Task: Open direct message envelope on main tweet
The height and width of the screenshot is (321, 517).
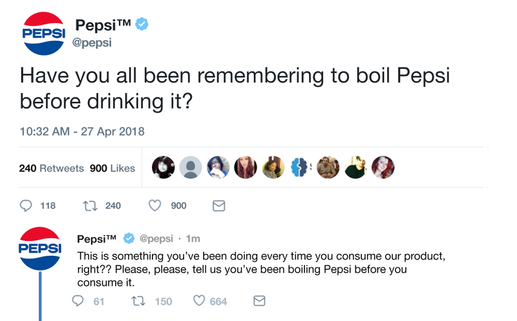Action: [218, 205]
